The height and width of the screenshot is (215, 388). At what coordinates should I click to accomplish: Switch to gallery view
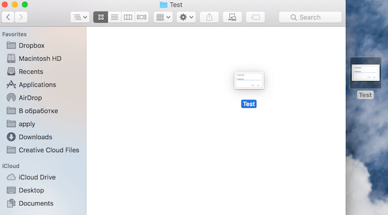click(x=142, y=17)
